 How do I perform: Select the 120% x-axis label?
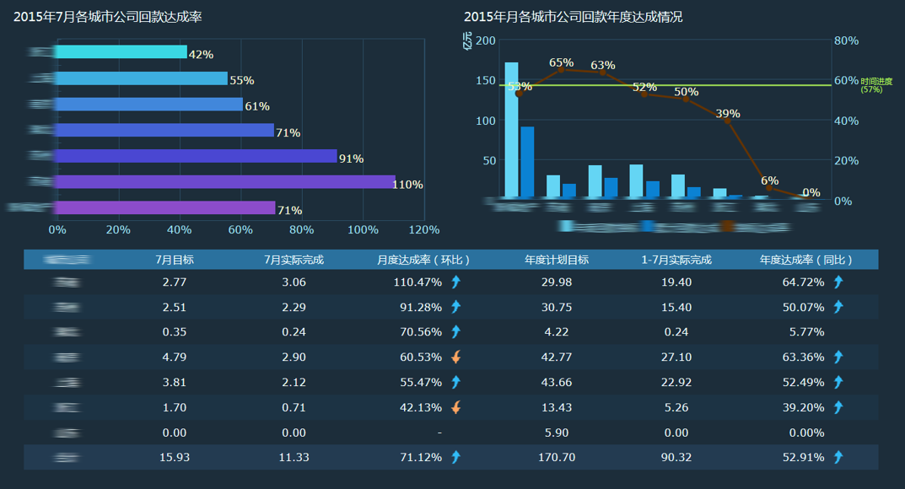click(424, 229)
